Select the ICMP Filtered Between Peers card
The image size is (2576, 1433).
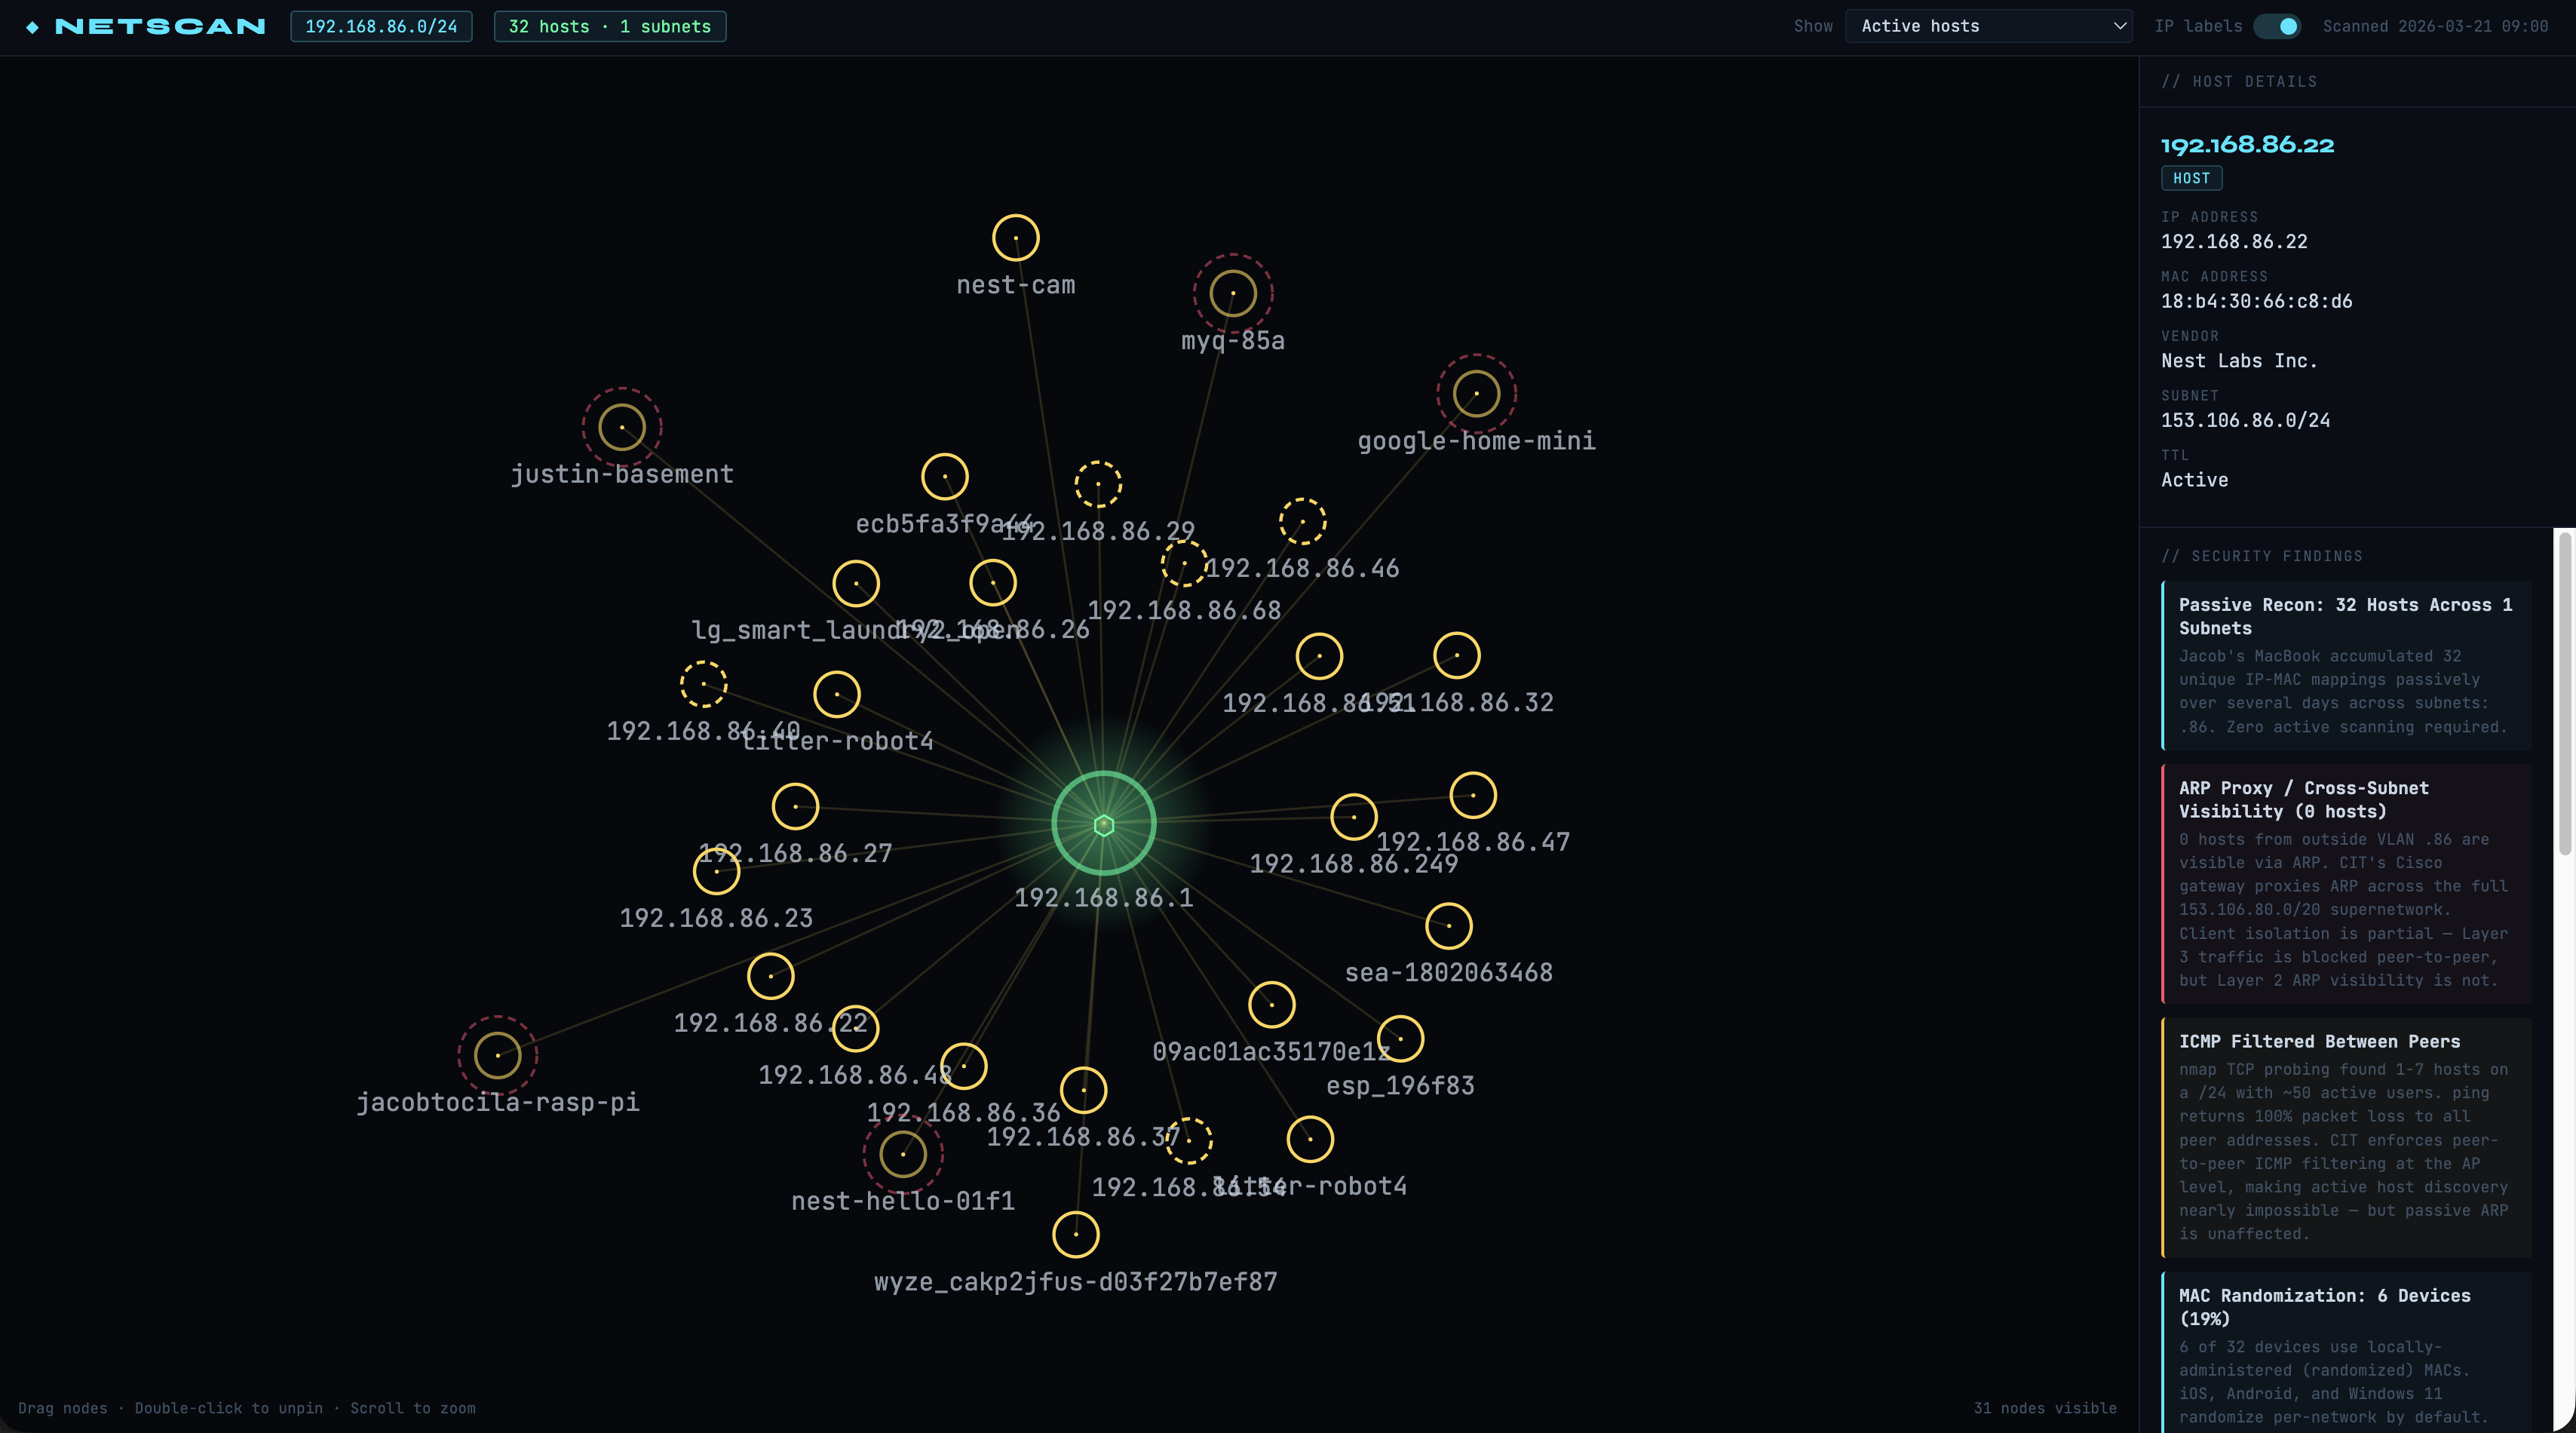click(2346, 1136)
